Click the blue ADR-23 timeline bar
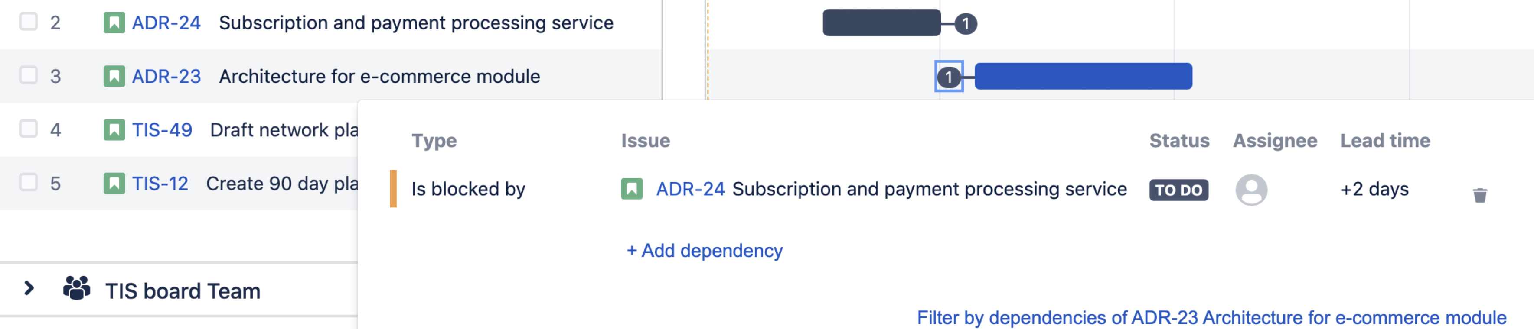This screenshot has height=329, width=1534. [1083, 76]
